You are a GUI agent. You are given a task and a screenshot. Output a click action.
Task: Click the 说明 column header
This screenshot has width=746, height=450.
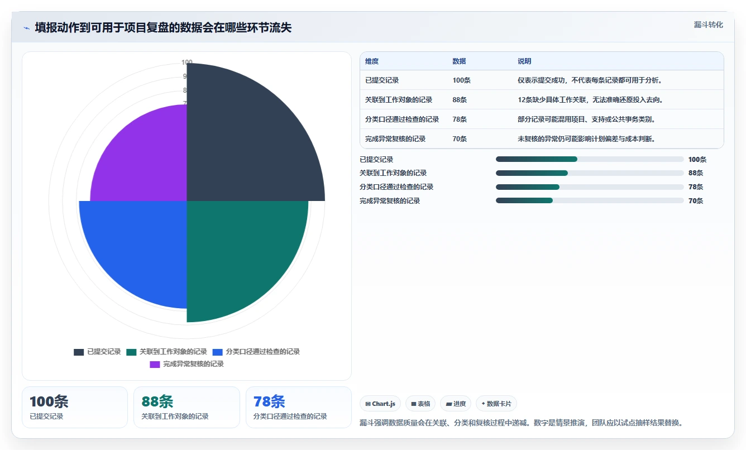(x=524, y=61)
